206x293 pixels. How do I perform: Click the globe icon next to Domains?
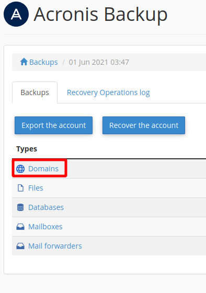pyautogui.click(x=20, y=169)
